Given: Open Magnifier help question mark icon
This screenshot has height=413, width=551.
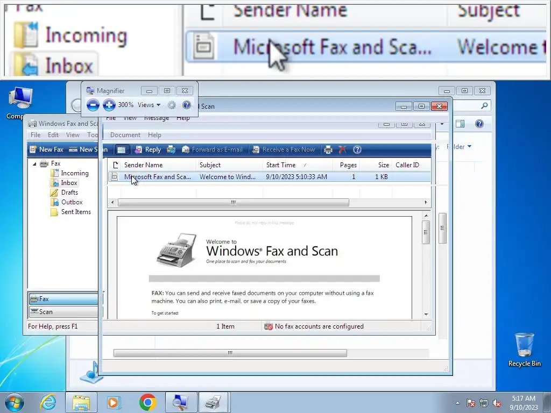Looking at the screenshot, I should click(x=187, y=105).
